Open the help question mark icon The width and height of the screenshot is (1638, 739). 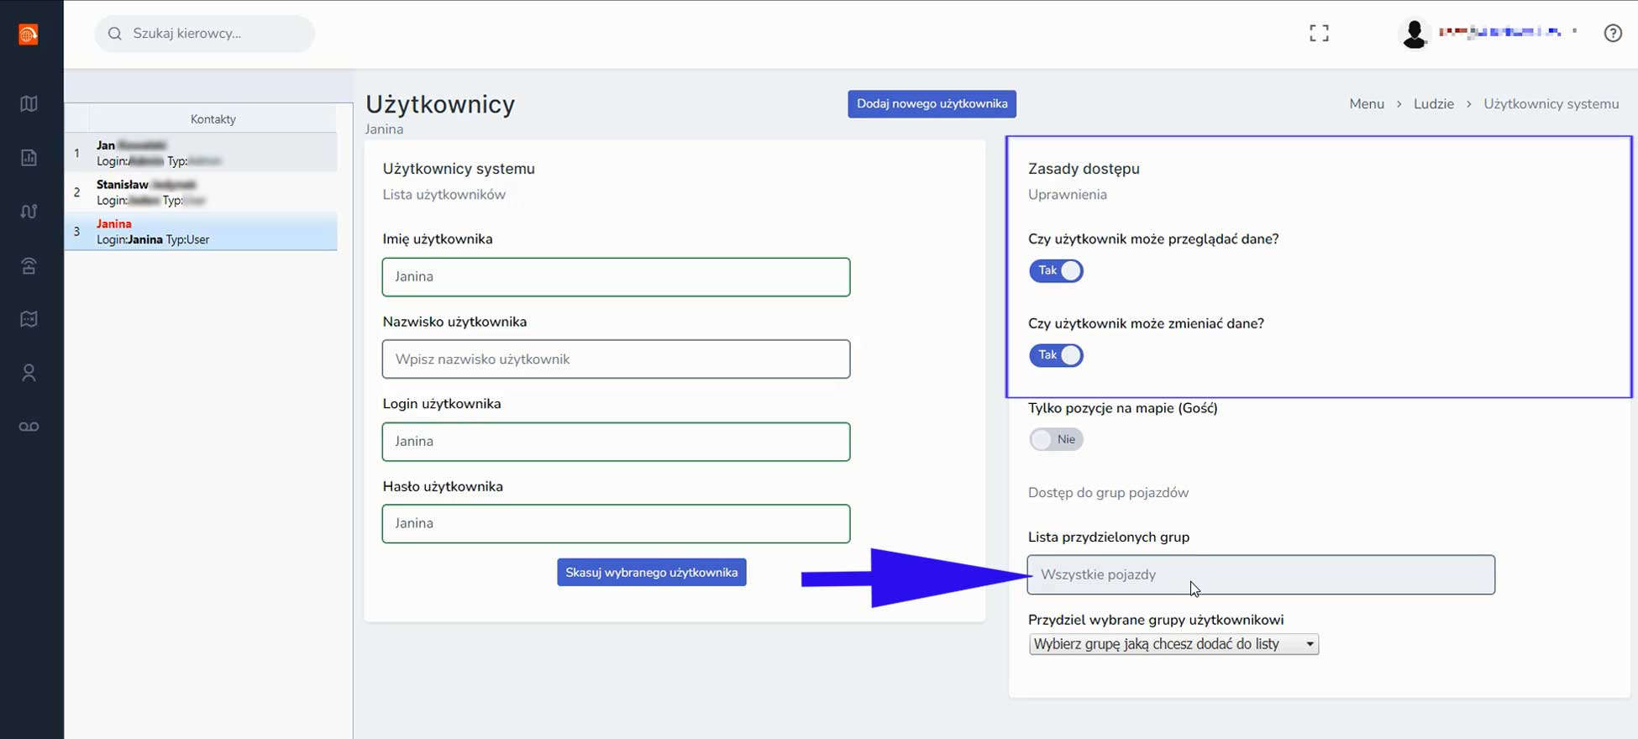click(x=1613, y=34)
